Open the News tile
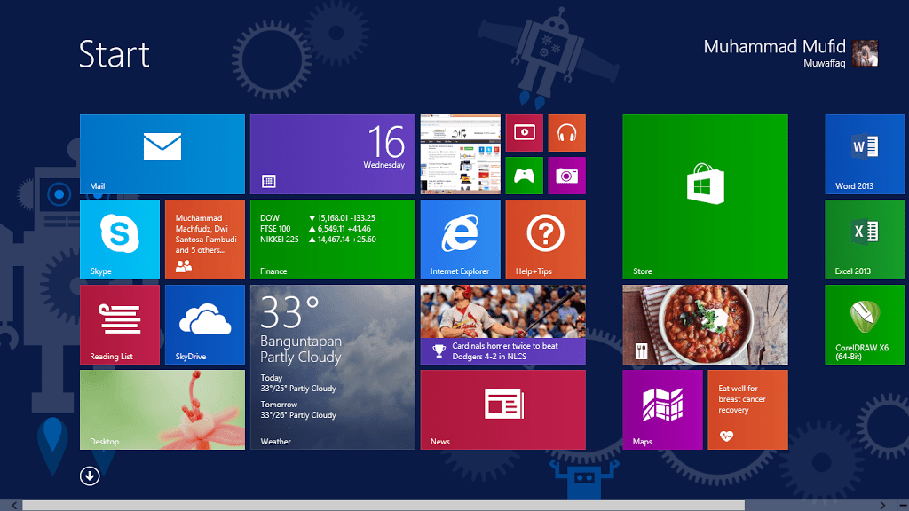 pos(503,410)
